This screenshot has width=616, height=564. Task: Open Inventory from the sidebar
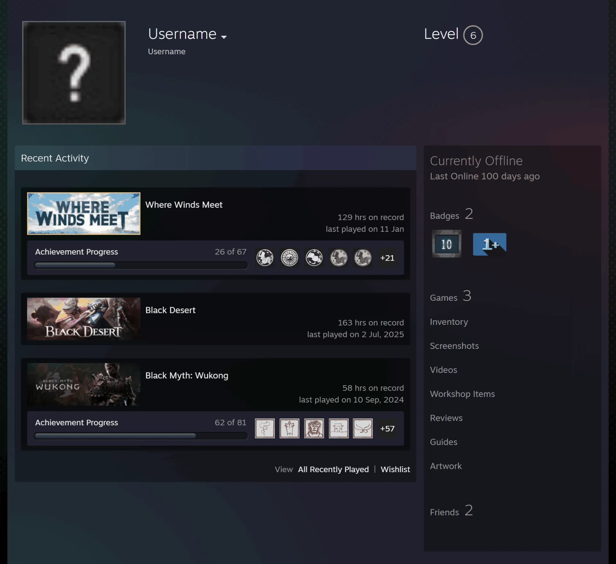449,322
